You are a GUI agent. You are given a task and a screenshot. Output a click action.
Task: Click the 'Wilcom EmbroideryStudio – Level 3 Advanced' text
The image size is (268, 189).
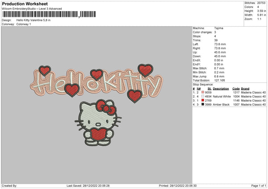pyautogui.click(x=32, y=8)
